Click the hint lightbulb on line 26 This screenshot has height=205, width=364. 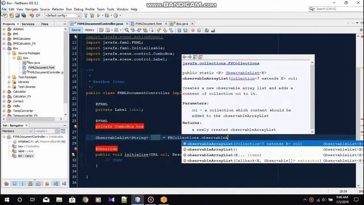point(76,126)
